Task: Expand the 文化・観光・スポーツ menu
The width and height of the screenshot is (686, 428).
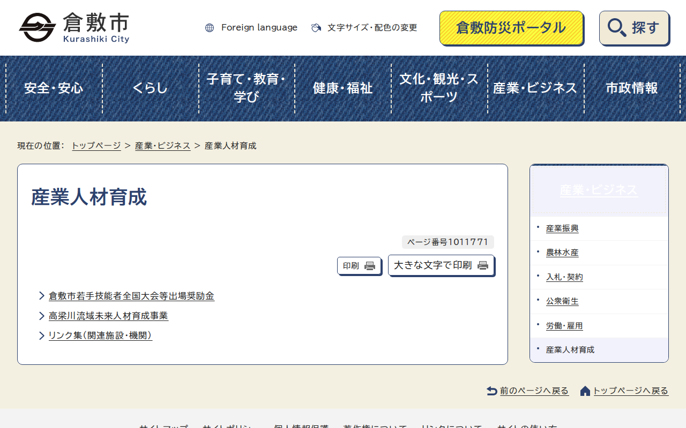Action: (x=439, y=88)
